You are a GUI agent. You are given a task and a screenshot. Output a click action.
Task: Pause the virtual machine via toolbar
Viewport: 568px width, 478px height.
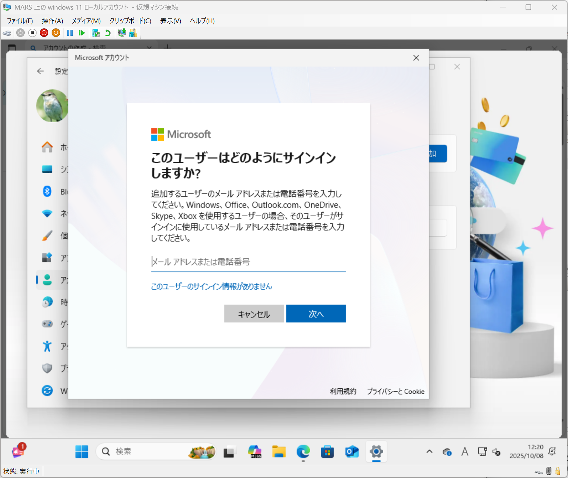coord(70,33)
